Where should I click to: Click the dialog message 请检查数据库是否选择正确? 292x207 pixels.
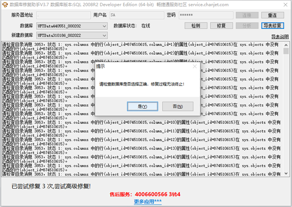tap(141, 84)
